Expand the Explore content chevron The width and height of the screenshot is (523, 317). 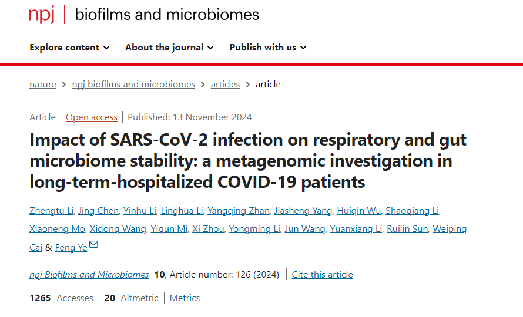point(106,48)
